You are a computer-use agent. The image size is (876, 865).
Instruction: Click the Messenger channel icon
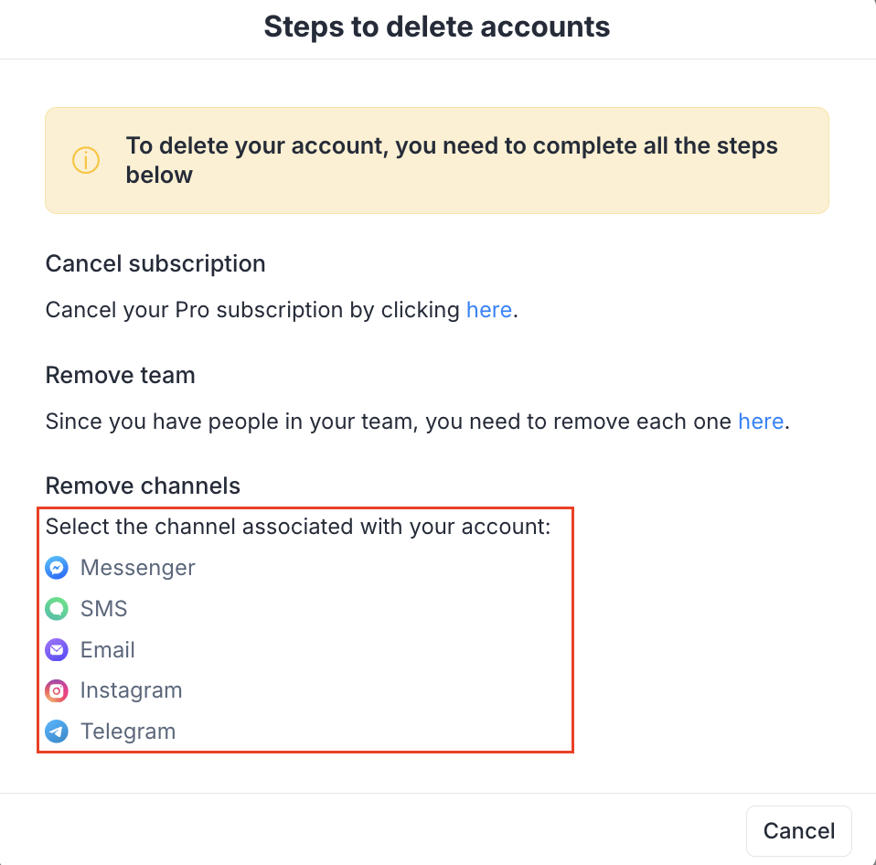click(57, 568)
